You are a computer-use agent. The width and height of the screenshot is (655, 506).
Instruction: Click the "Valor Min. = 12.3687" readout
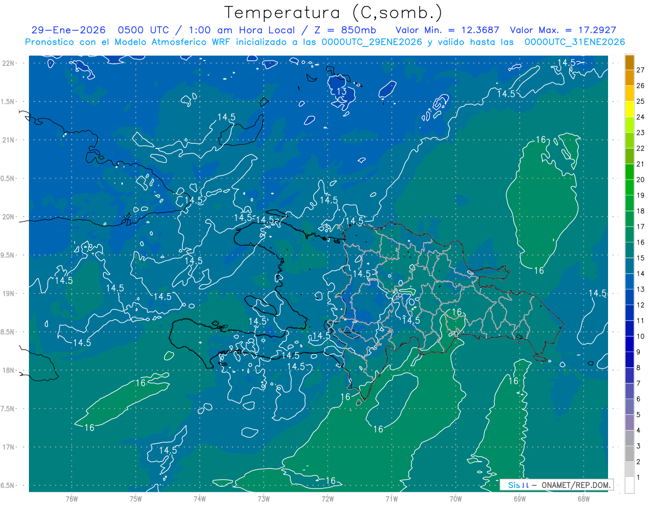(x=448, y=30)
